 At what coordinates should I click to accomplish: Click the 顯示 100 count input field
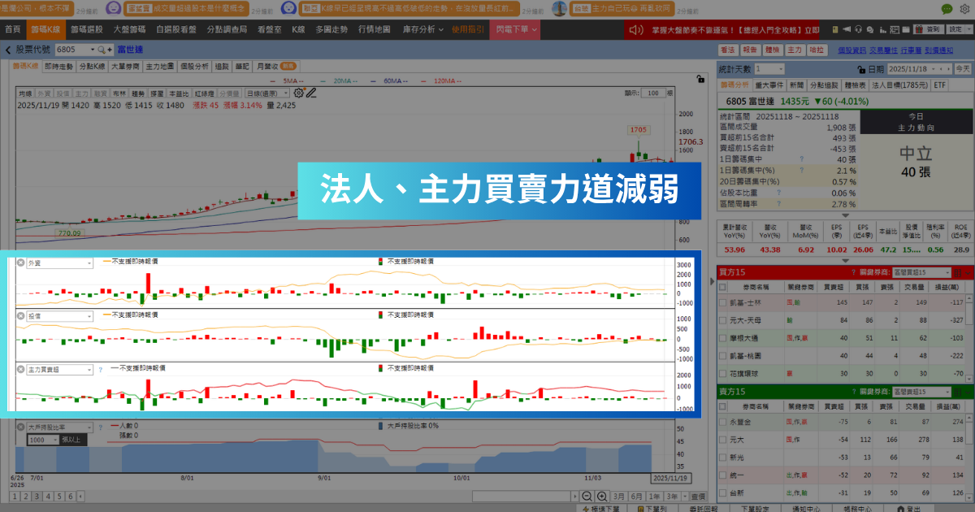coord(653,93)
